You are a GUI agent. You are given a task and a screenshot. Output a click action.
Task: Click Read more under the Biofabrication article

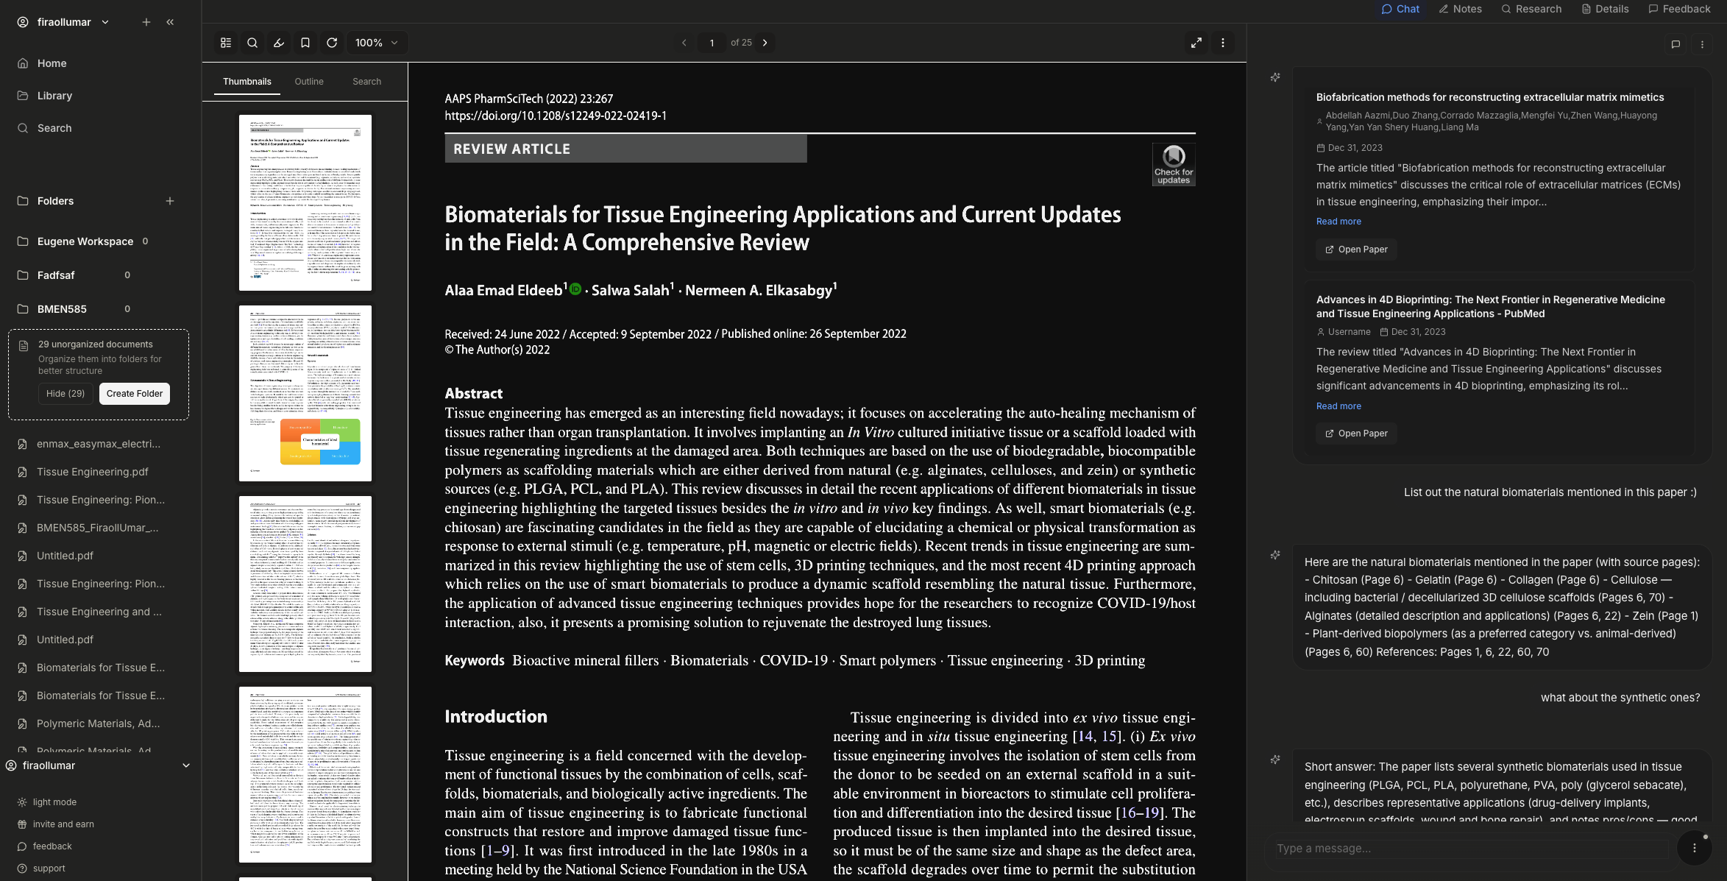coord(1338,222)
